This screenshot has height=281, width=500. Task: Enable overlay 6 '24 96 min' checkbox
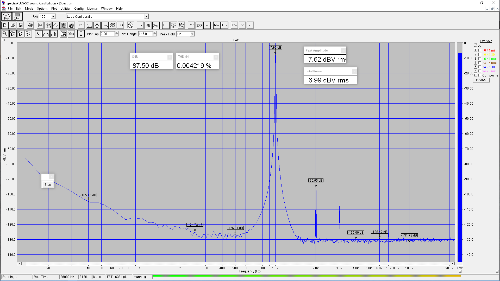[x=480, y=71]
